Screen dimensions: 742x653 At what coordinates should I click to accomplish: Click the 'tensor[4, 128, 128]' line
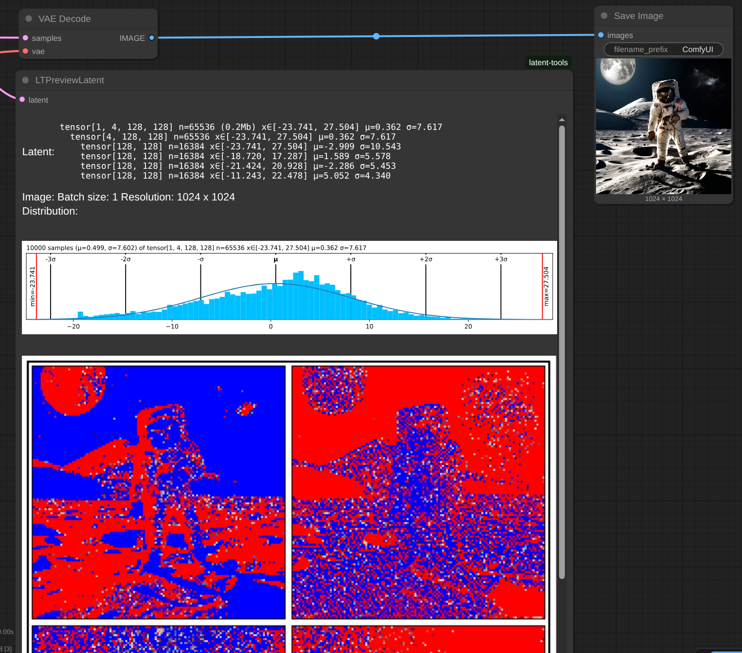(233, 137)
